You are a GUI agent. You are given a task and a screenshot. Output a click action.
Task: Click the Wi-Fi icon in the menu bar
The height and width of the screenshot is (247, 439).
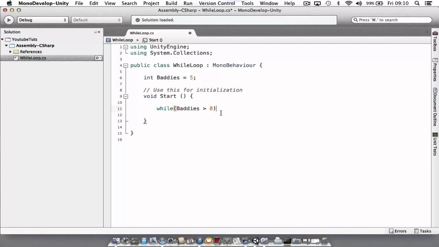[x=349, y=3]
